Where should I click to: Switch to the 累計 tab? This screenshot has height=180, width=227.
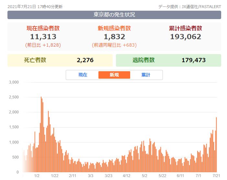tap(146, 75)
